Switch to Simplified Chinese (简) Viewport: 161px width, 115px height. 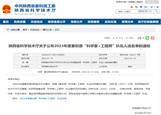(152, 7)
